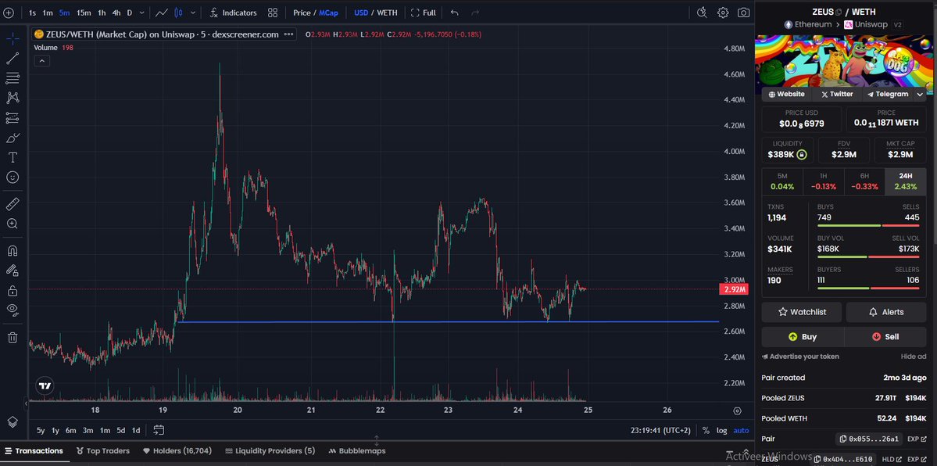
Task: Select the candlestick chart type
Action: pyautogui.click(x=179, y=13)
